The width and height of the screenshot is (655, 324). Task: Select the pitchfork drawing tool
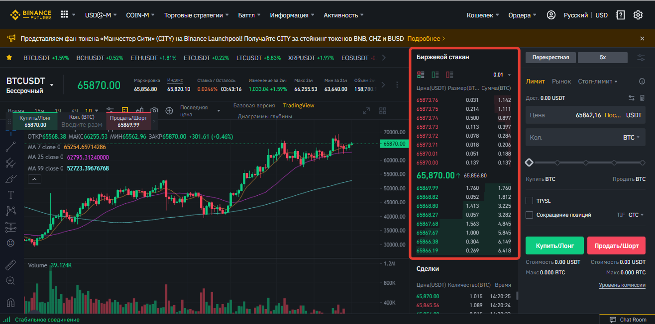coord(10,162)
